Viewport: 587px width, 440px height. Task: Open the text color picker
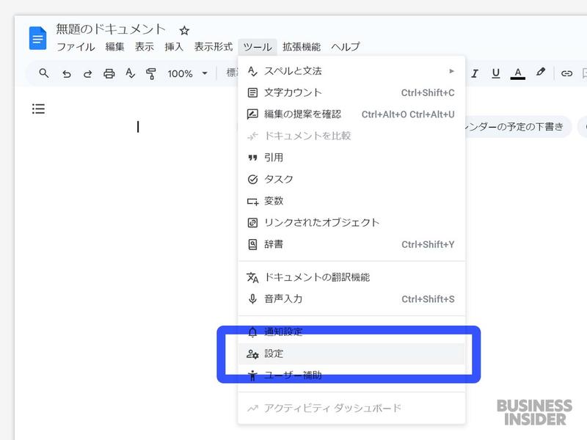click(x=517, y=73)
